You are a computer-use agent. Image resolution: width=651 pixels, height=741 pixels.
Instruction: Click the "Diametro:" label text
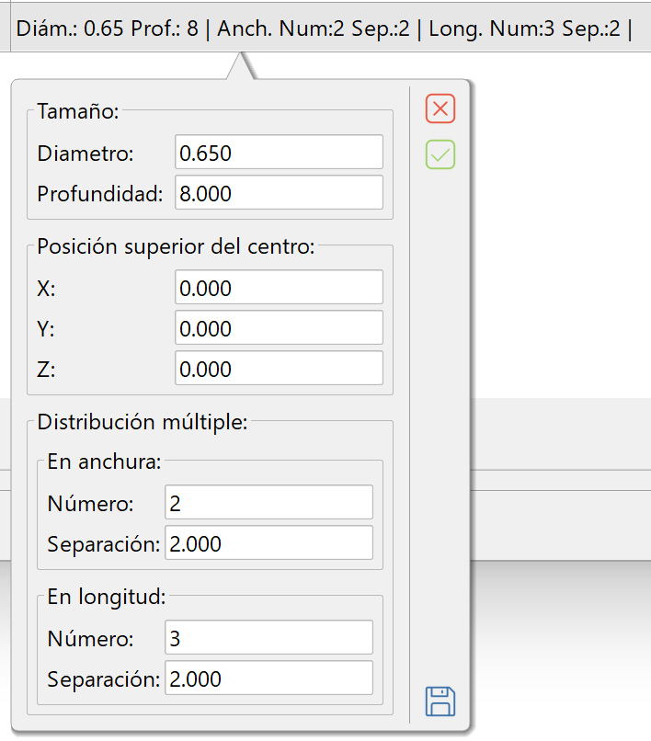[x=86, y=154]
